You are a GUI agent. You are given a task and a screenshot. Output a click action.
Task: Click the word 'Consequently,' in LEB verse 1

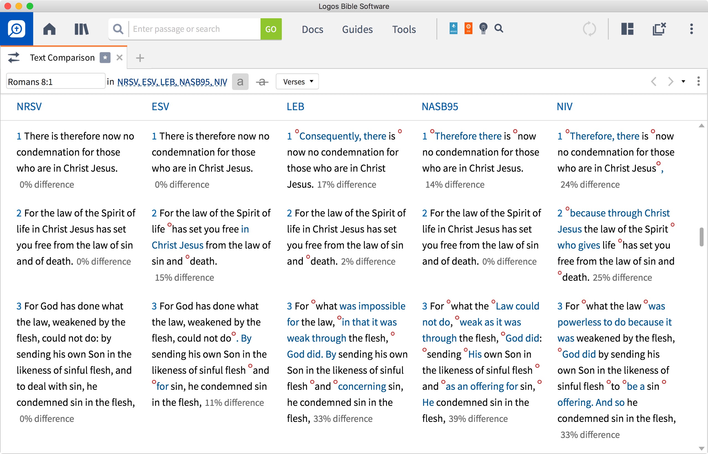point(330,136)
